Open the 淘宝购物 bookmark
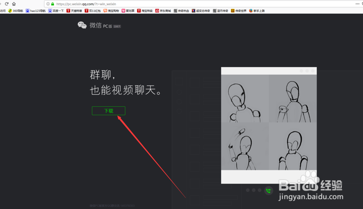Viewport: 363px width, 209px height. 111,11
